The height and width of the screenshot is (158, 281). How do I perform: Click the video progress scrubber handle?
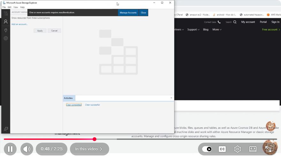(95, 139)
